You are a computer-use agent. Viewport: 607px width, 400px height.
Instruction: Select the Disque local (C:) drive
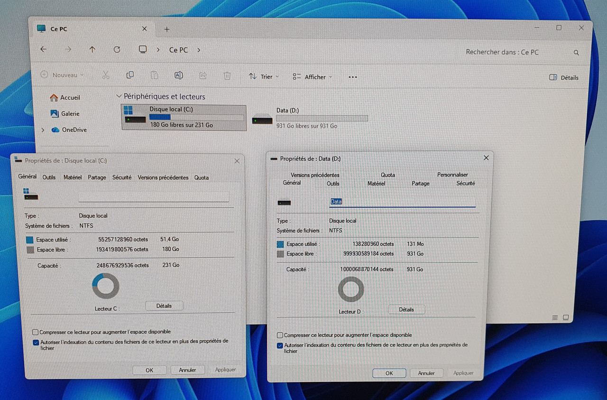coord(184,117)
